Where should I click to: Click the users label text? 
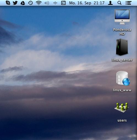point(122,120)
